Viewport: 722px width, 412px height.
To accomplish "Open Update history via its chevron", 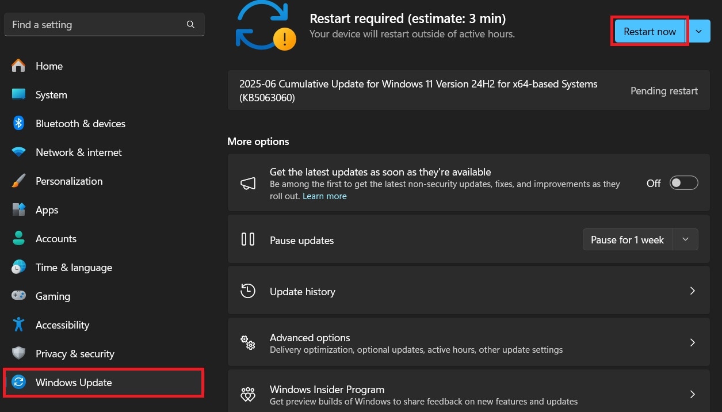I will click(x=693, y=291).
